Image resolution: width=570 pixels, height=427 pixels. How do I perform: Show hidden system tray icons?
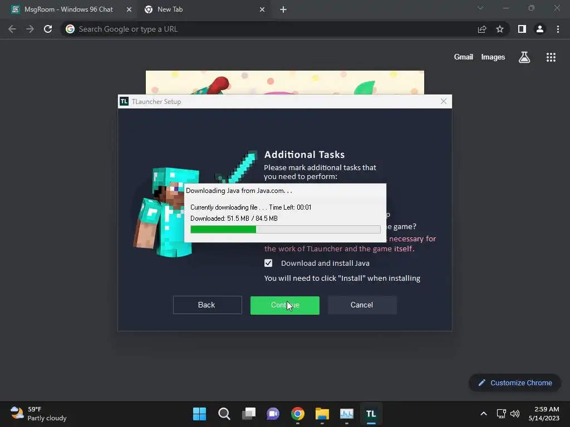pos(484,414)
